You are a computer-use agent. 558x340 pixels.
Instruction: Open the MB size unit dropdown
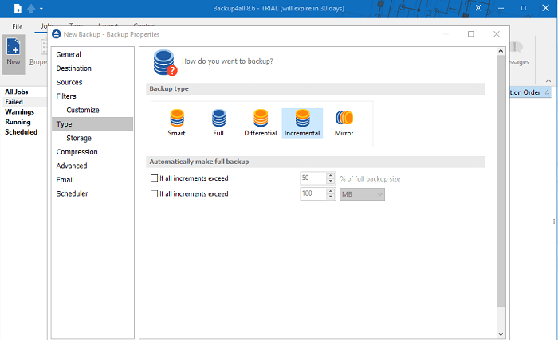(x=363, y=193)
